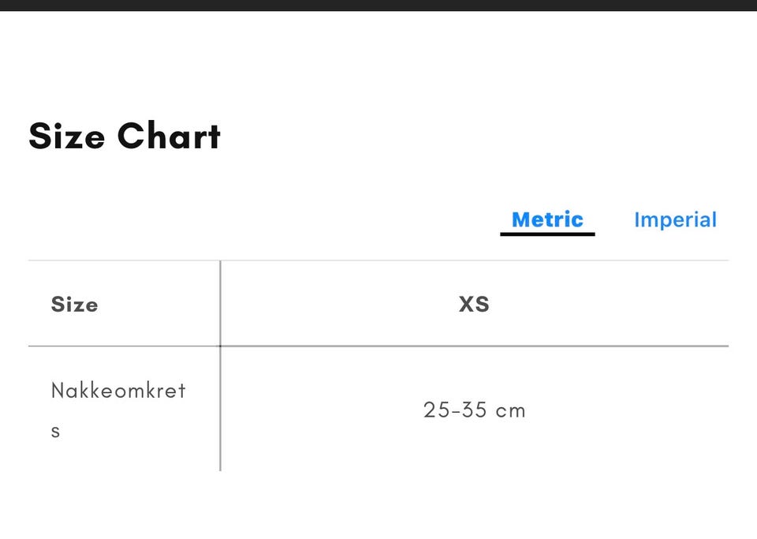Click the Size Chart heading
Viewport: 757px width, 539px height.
(x=125, y=136)
